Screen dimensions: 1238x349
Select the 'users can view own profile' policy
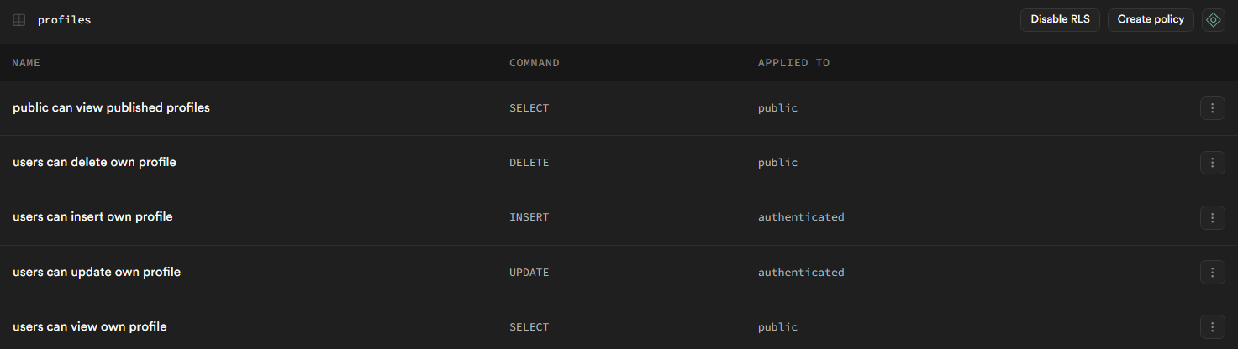(x=90, y=327)
